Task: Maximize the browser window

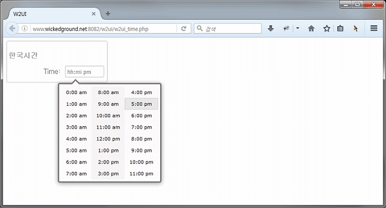Action: 358,4
